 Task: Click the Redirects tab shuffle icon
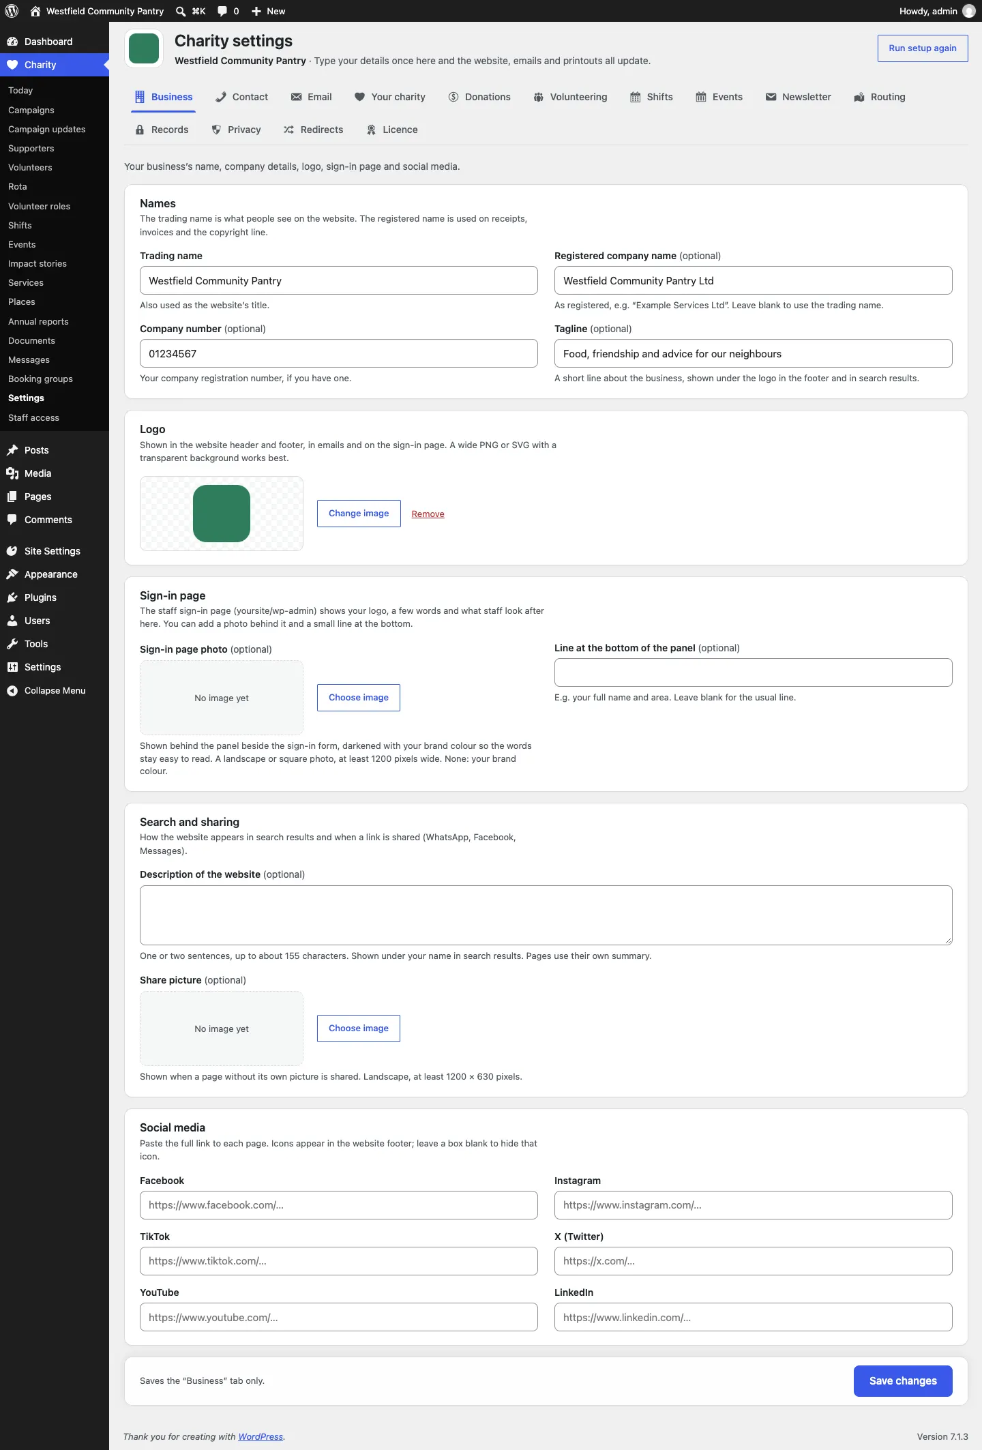[x=288, y=130]
